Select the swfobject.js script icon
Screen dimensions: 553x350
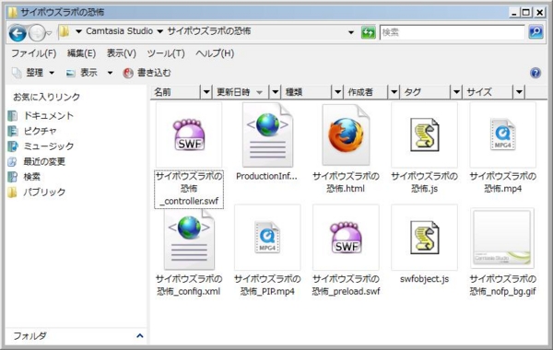pyautogui.click(x=425, y=238)
